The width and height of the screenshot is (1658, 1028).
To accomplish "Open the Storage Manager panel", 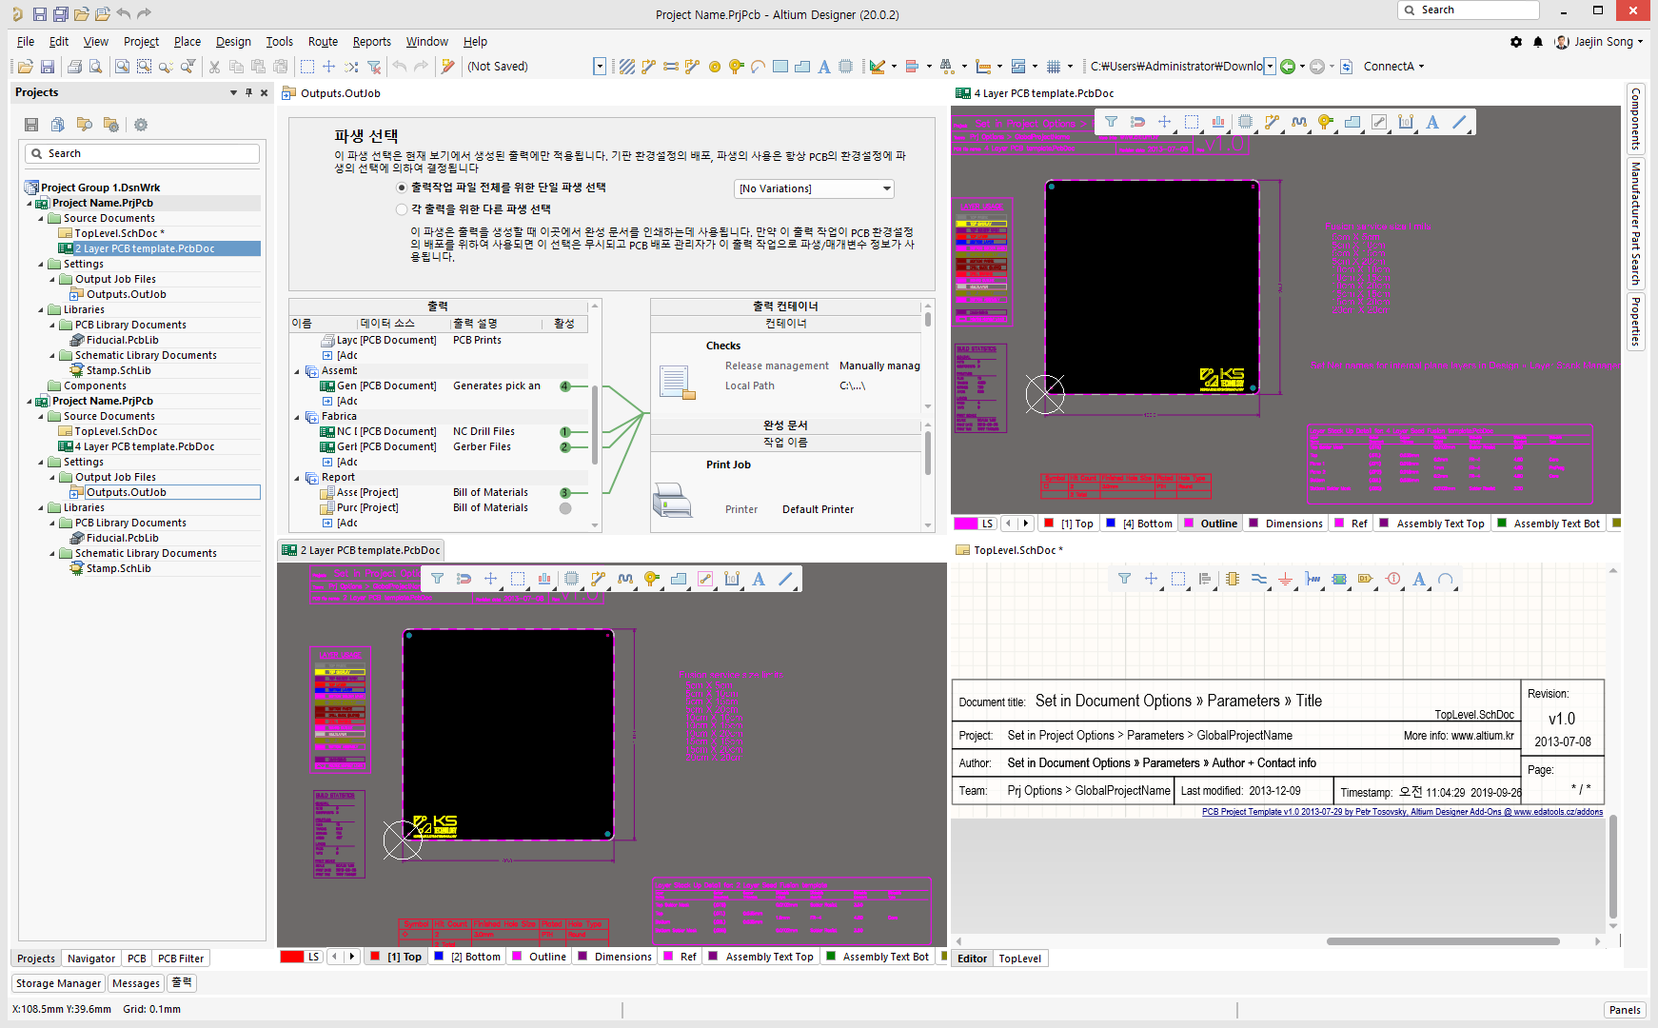I will click(x=58, y=982).
